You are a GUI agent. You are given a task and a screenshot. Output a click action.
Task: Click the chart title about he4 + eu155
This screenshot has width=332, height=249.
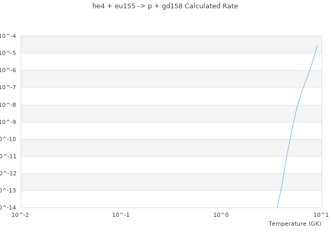point(165,6)
